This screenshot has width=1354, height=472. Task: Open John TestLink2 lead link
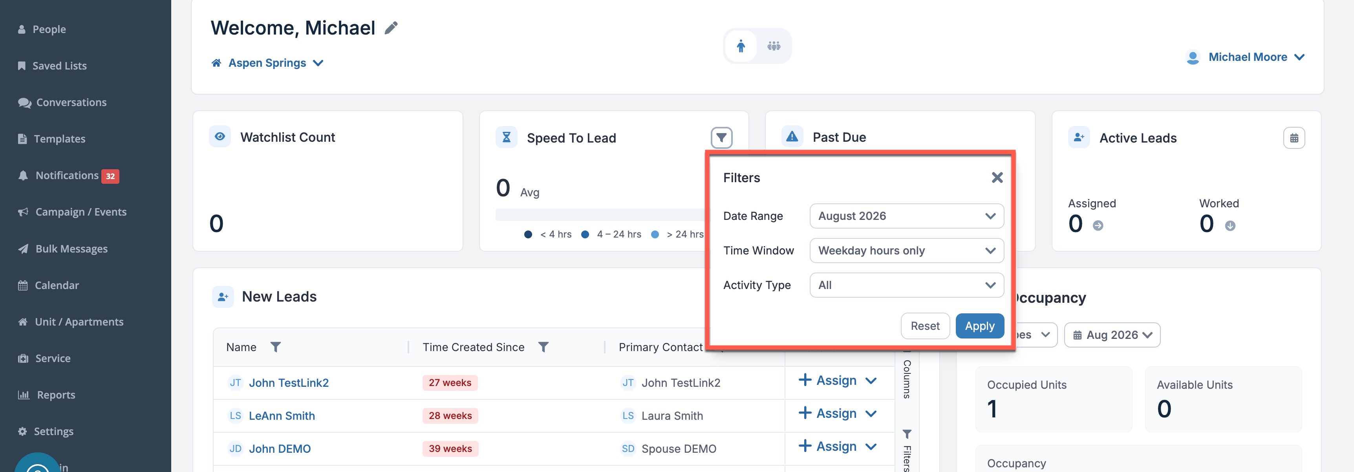click(289, 382)
